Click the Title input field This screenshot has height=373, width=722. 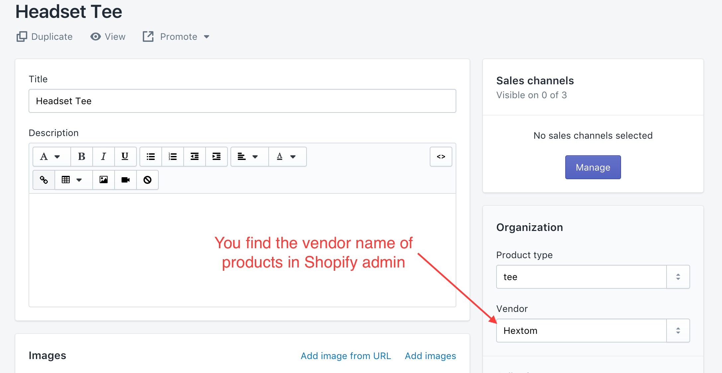click(x=243, y=101)
